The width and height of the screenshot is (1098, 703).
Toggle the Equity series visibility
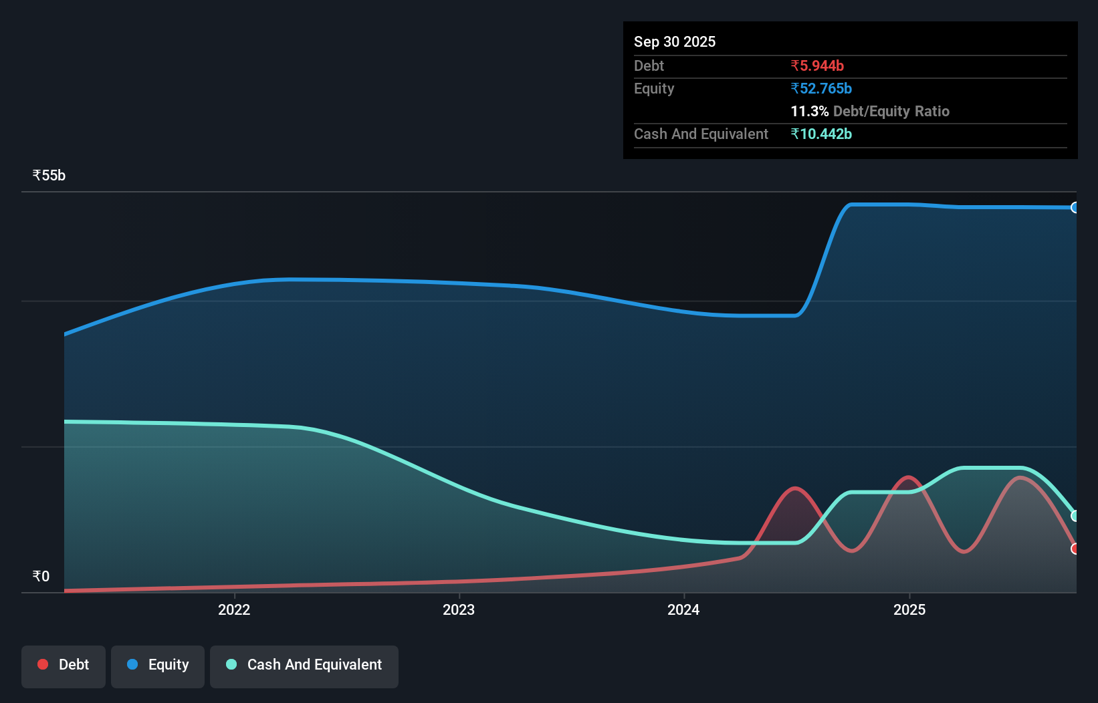[x=157, y=666]
